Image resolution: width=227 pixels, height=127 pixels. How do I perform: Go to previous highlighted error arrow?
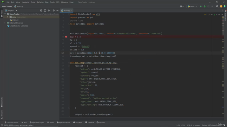[x=219, y=14]
